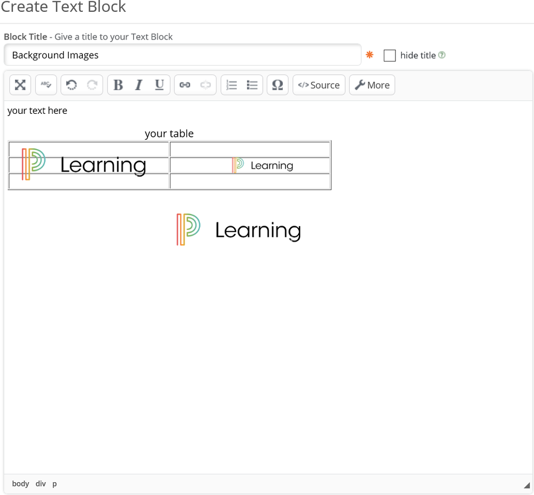534x495 pixels.
Task: Show More toolbar options
Action: tap(372, 85)
